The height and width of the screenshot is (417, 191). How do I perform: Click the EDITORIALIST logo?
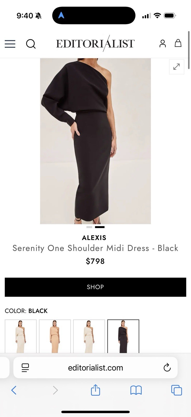point(95,44)
